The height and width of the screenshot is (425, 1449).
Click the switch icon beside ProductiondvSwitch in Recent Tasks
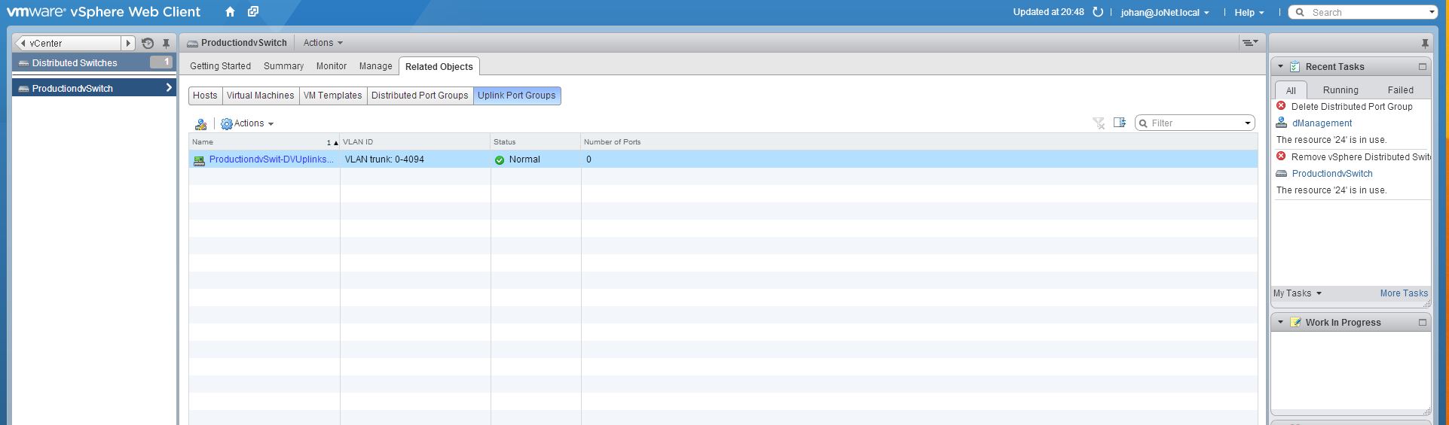(x=1282, y=174)
